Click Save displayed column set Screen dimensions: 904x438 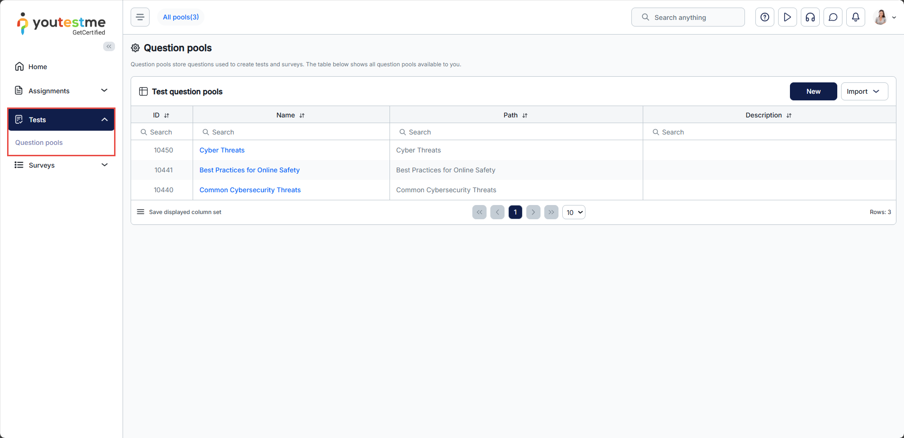[185, 212]
